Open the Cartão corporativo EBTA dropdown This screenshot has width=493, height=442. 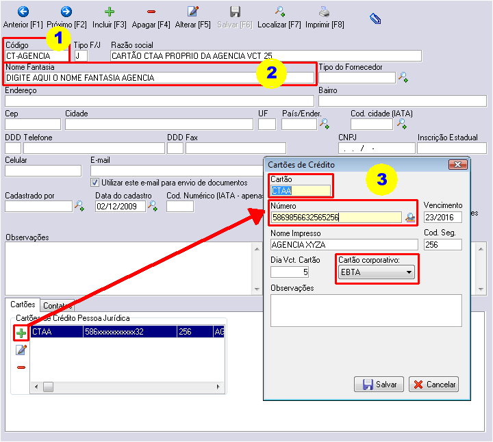(377, 272)
